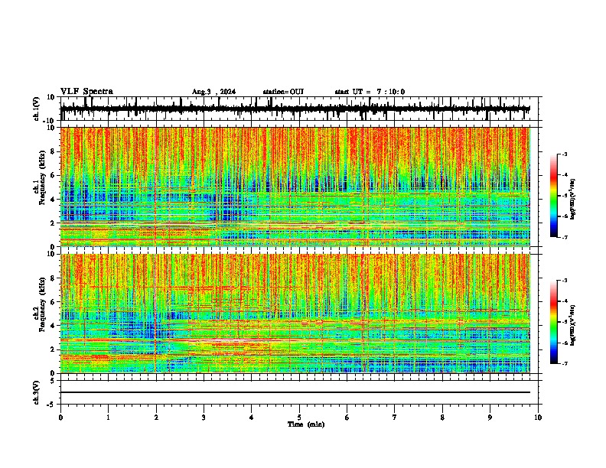Click the 'ch.1(V)' waveform axis label
Viewport: 606px width, 468px height.
point(37,109)
